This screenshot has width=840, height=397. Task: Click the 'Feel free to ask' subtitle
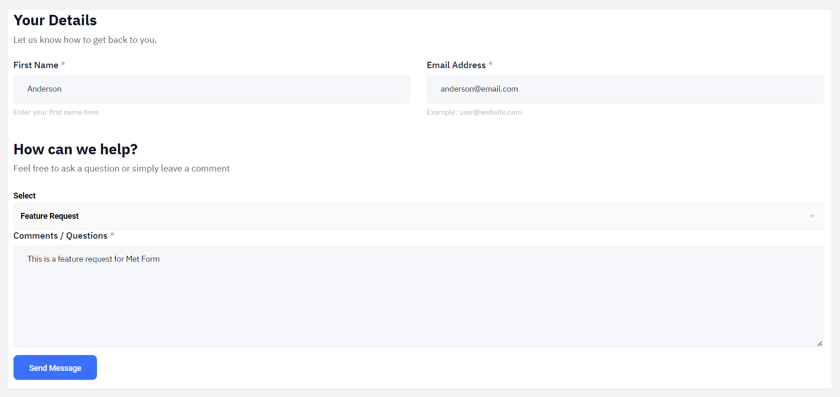(x=121, y=168)
